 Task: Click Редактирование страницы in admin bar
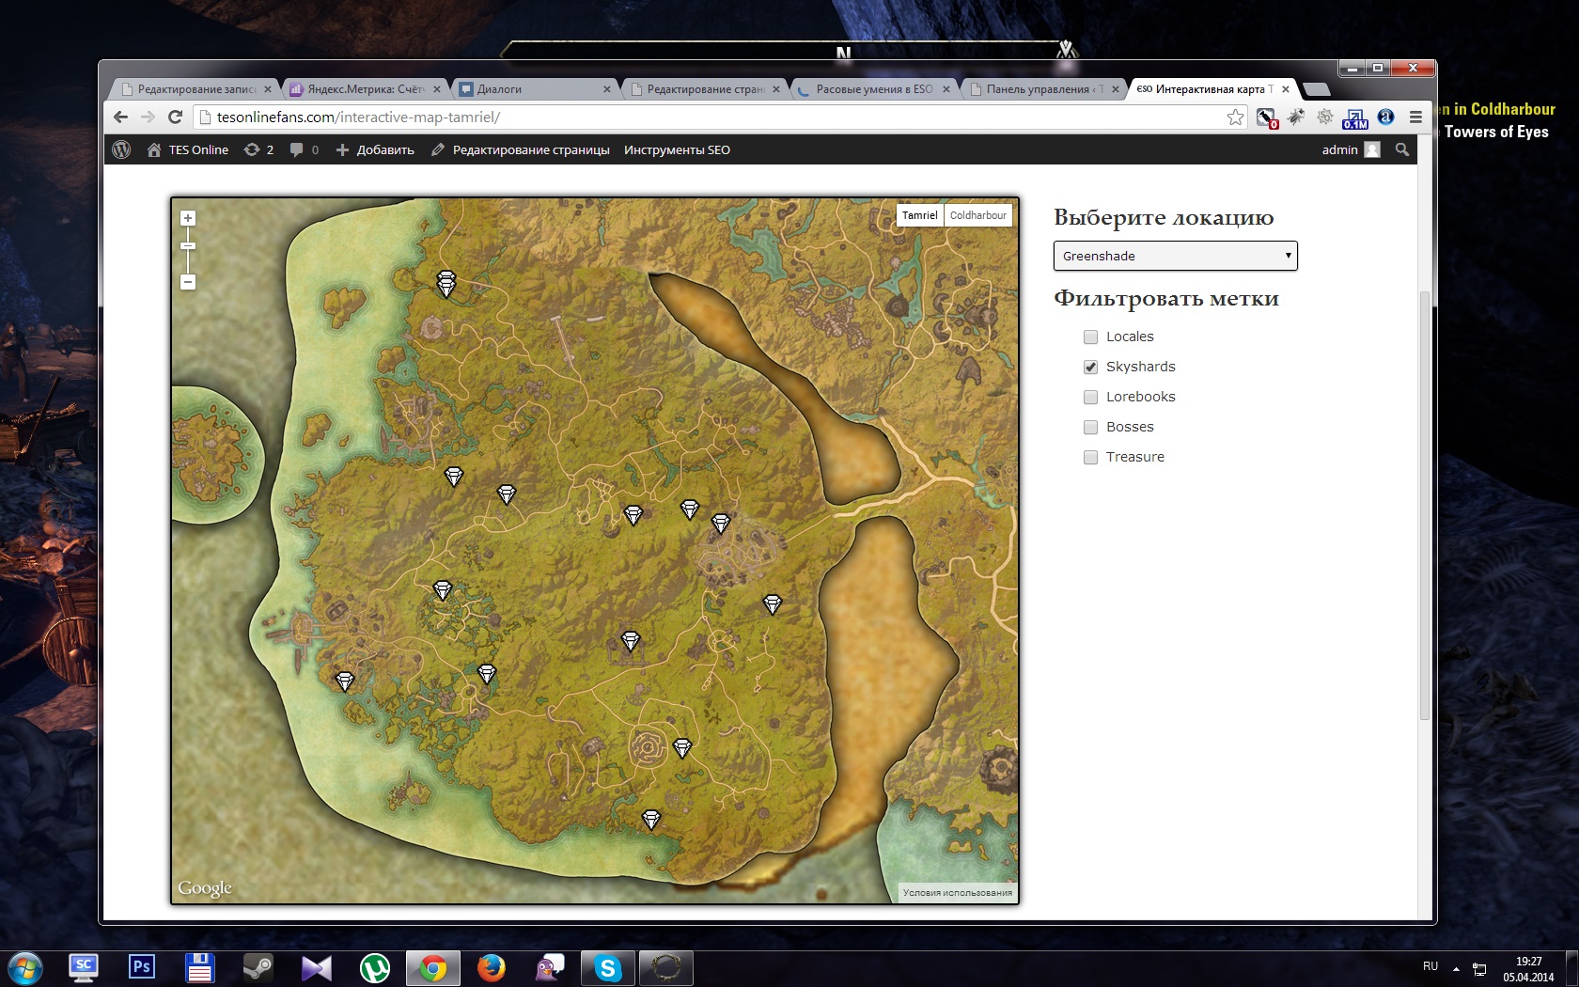pos(521,149)
